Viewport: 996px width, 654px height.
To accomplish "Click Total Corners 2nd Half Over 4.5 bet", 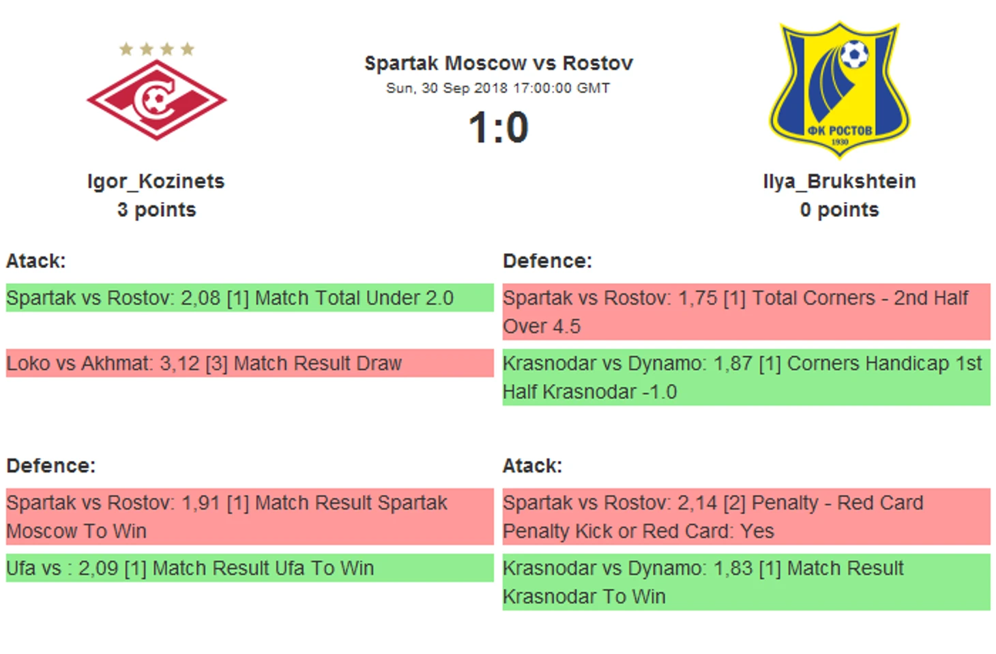I will click(746, 312).
